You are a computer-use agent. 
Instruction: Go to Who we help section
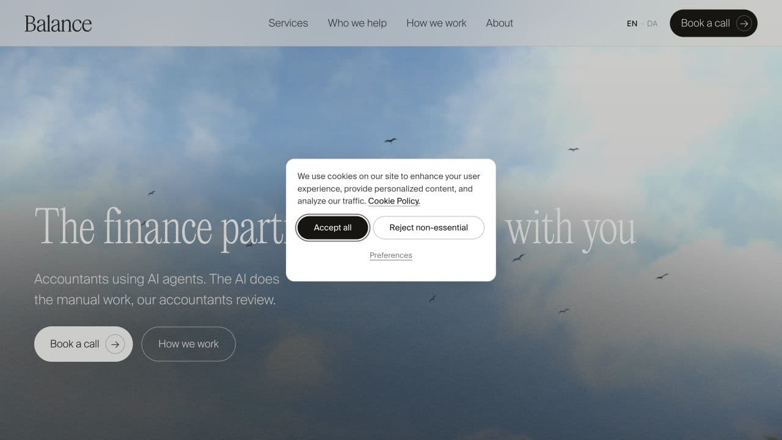coord(357,23)
